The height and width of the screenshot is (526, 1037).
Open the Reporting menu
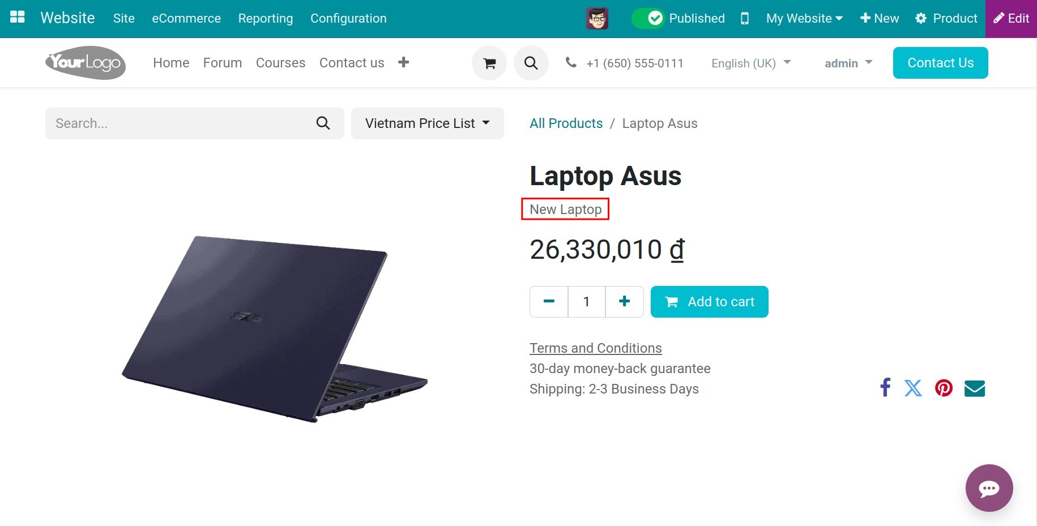(x=265, y=18)
